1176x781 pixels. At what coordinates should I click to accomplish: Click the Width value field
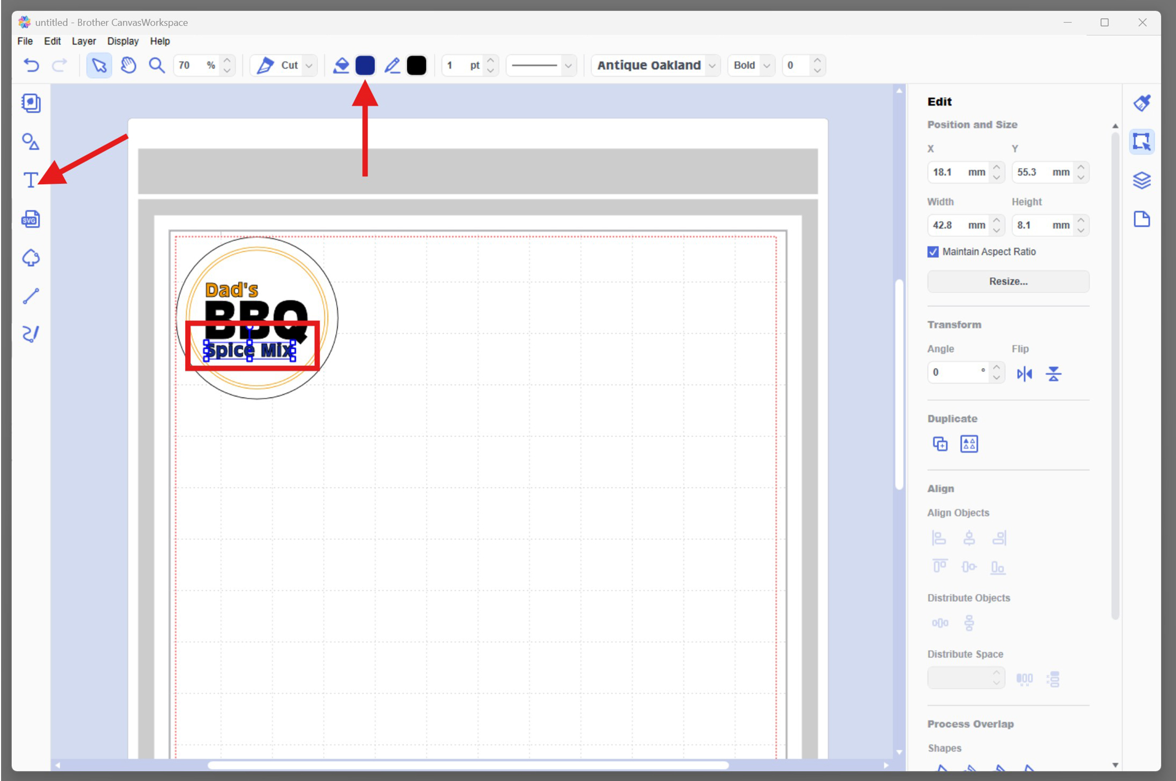tap(959, 225)
